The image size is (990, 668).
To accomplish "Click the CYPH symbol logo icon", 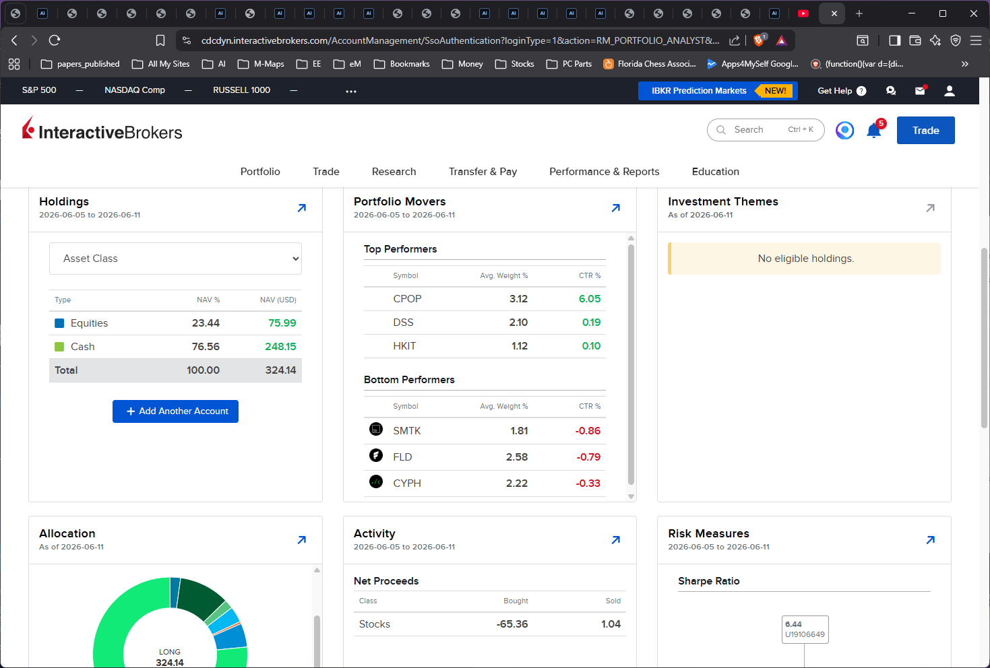I will click(x=376, y=481).
